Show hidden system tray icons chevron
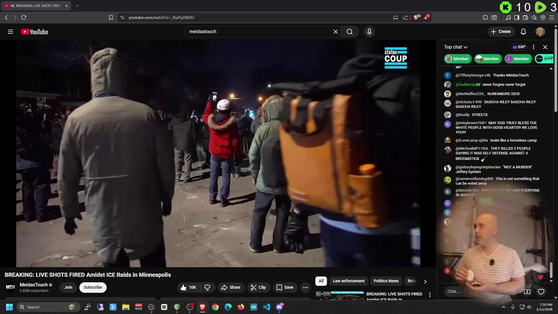 (504, 307)
